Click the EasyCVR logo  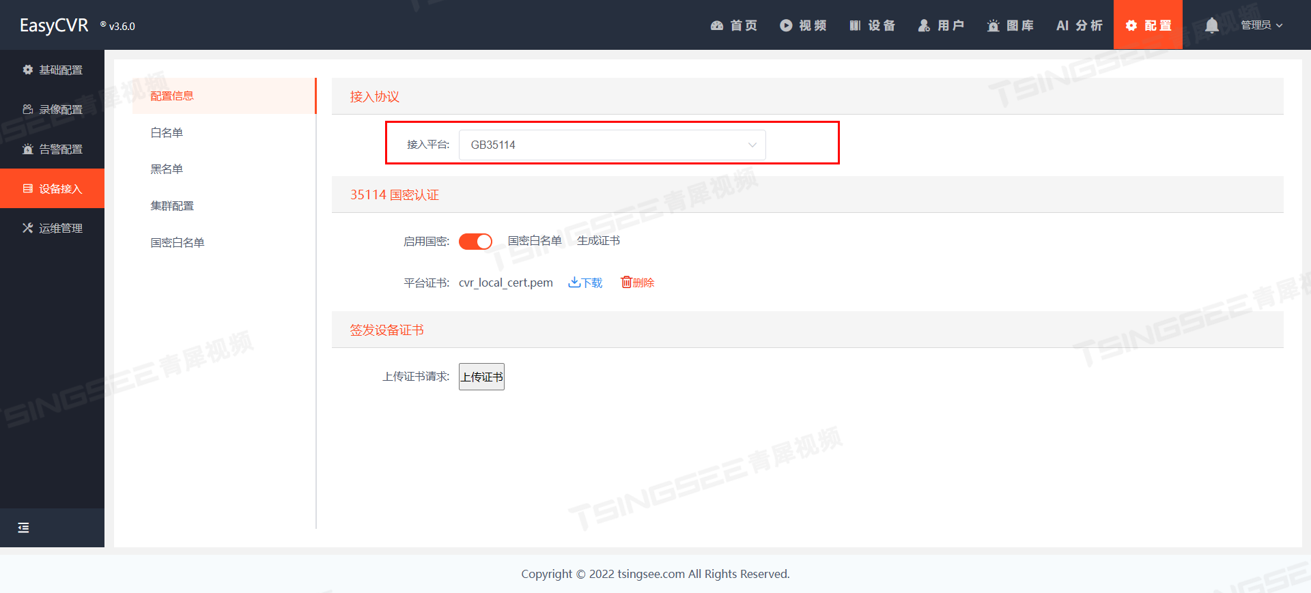[x=54, y=25]
